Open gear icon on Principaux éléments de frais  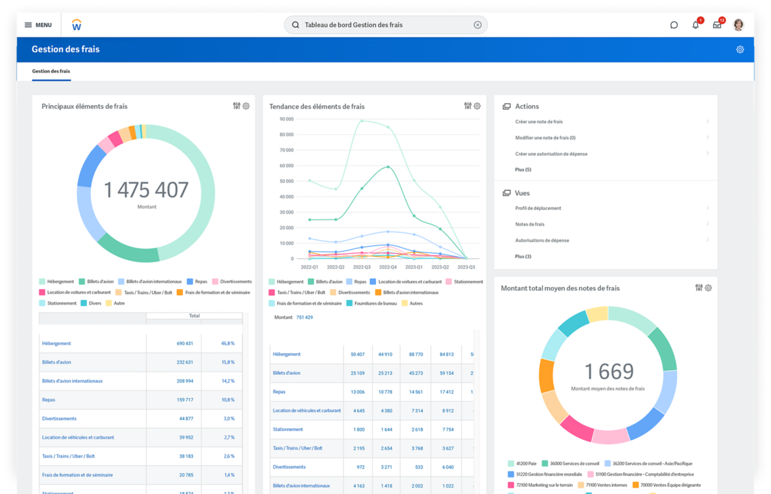(x=246, y=106)
